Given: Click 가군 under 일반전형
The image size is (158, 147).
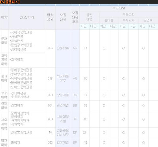Looking at the screenshot, I should 83,26.
